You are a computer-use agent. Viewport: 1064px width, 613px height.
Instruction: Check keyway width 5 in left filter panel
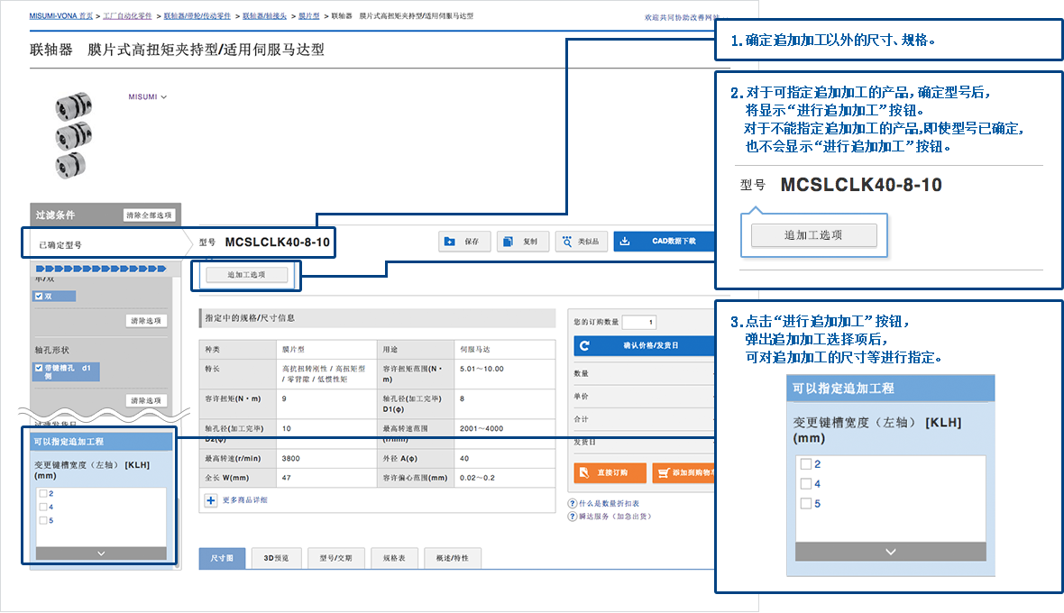tap(43, 521)
